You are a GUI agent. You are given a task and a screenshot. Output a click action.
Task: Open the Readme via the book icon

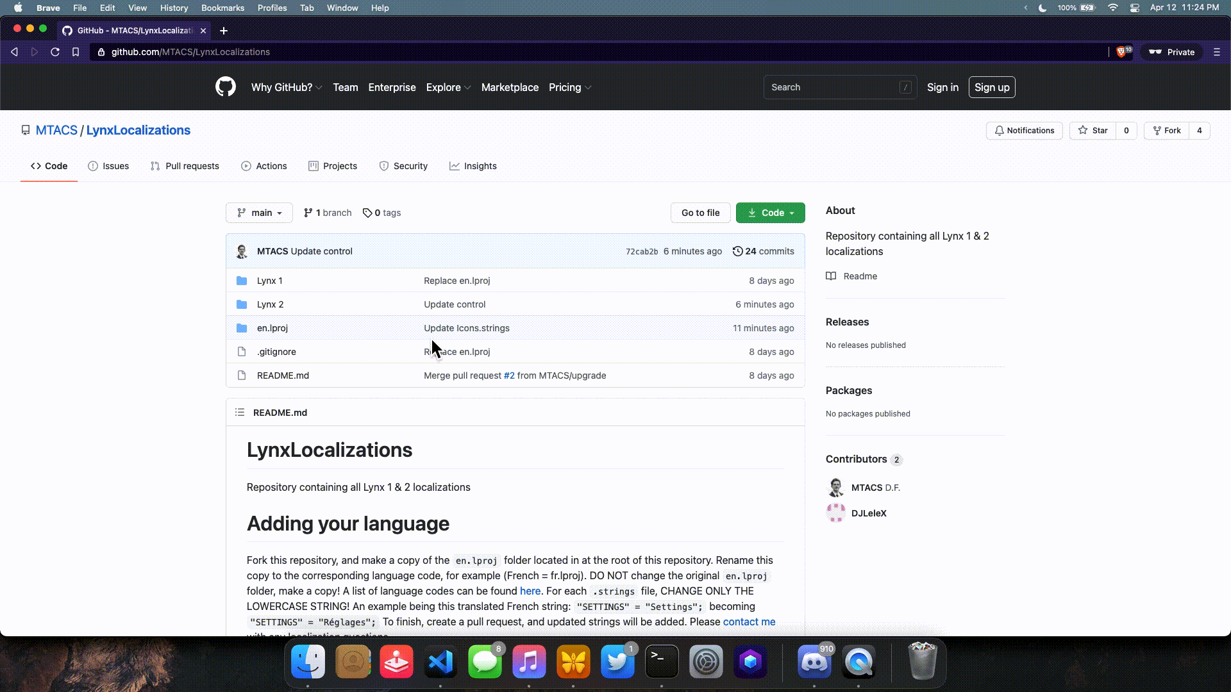832,276
